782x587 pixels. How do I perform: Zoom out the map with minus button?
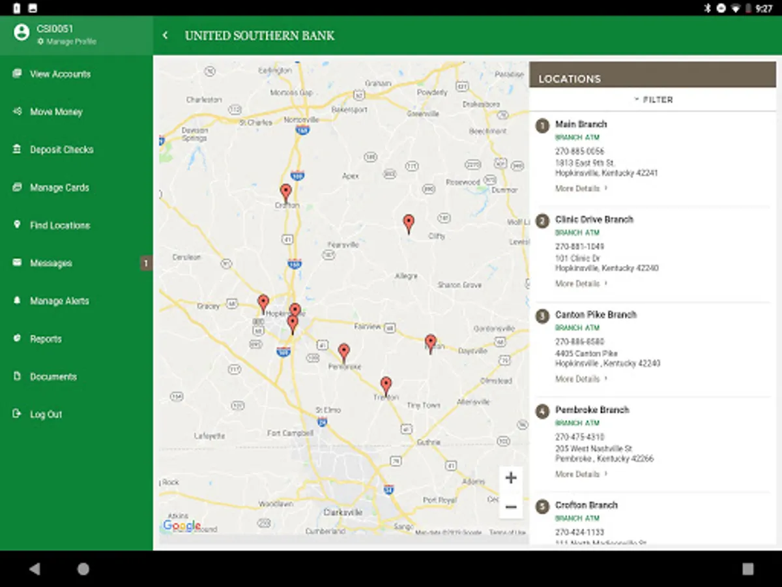coord(511,507)
